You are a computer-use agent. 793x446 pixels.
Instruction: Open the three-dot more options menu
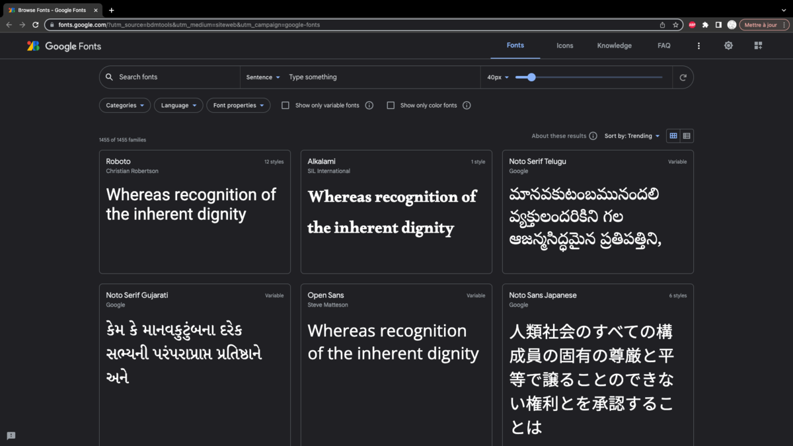click(699, 46)
